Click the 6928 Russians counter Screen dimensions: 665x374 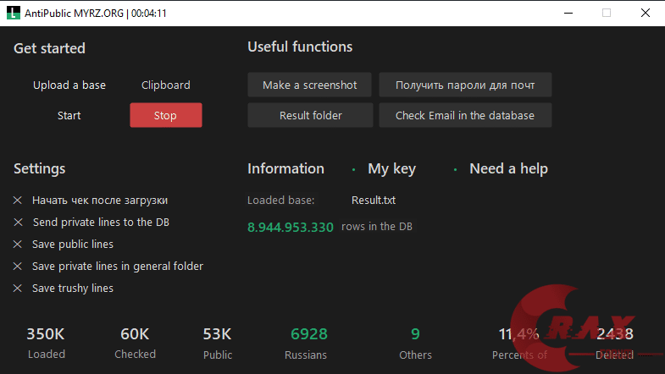tap(308, 342)
